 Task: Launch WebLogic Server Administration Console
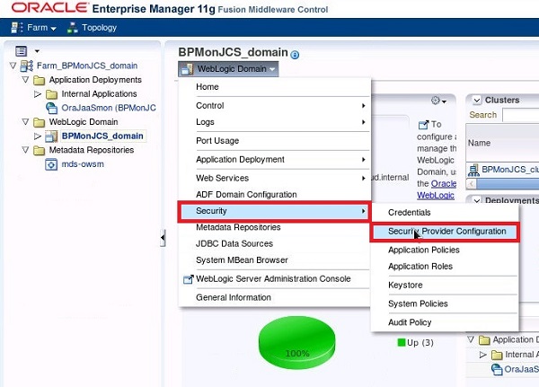coord(274,278)
